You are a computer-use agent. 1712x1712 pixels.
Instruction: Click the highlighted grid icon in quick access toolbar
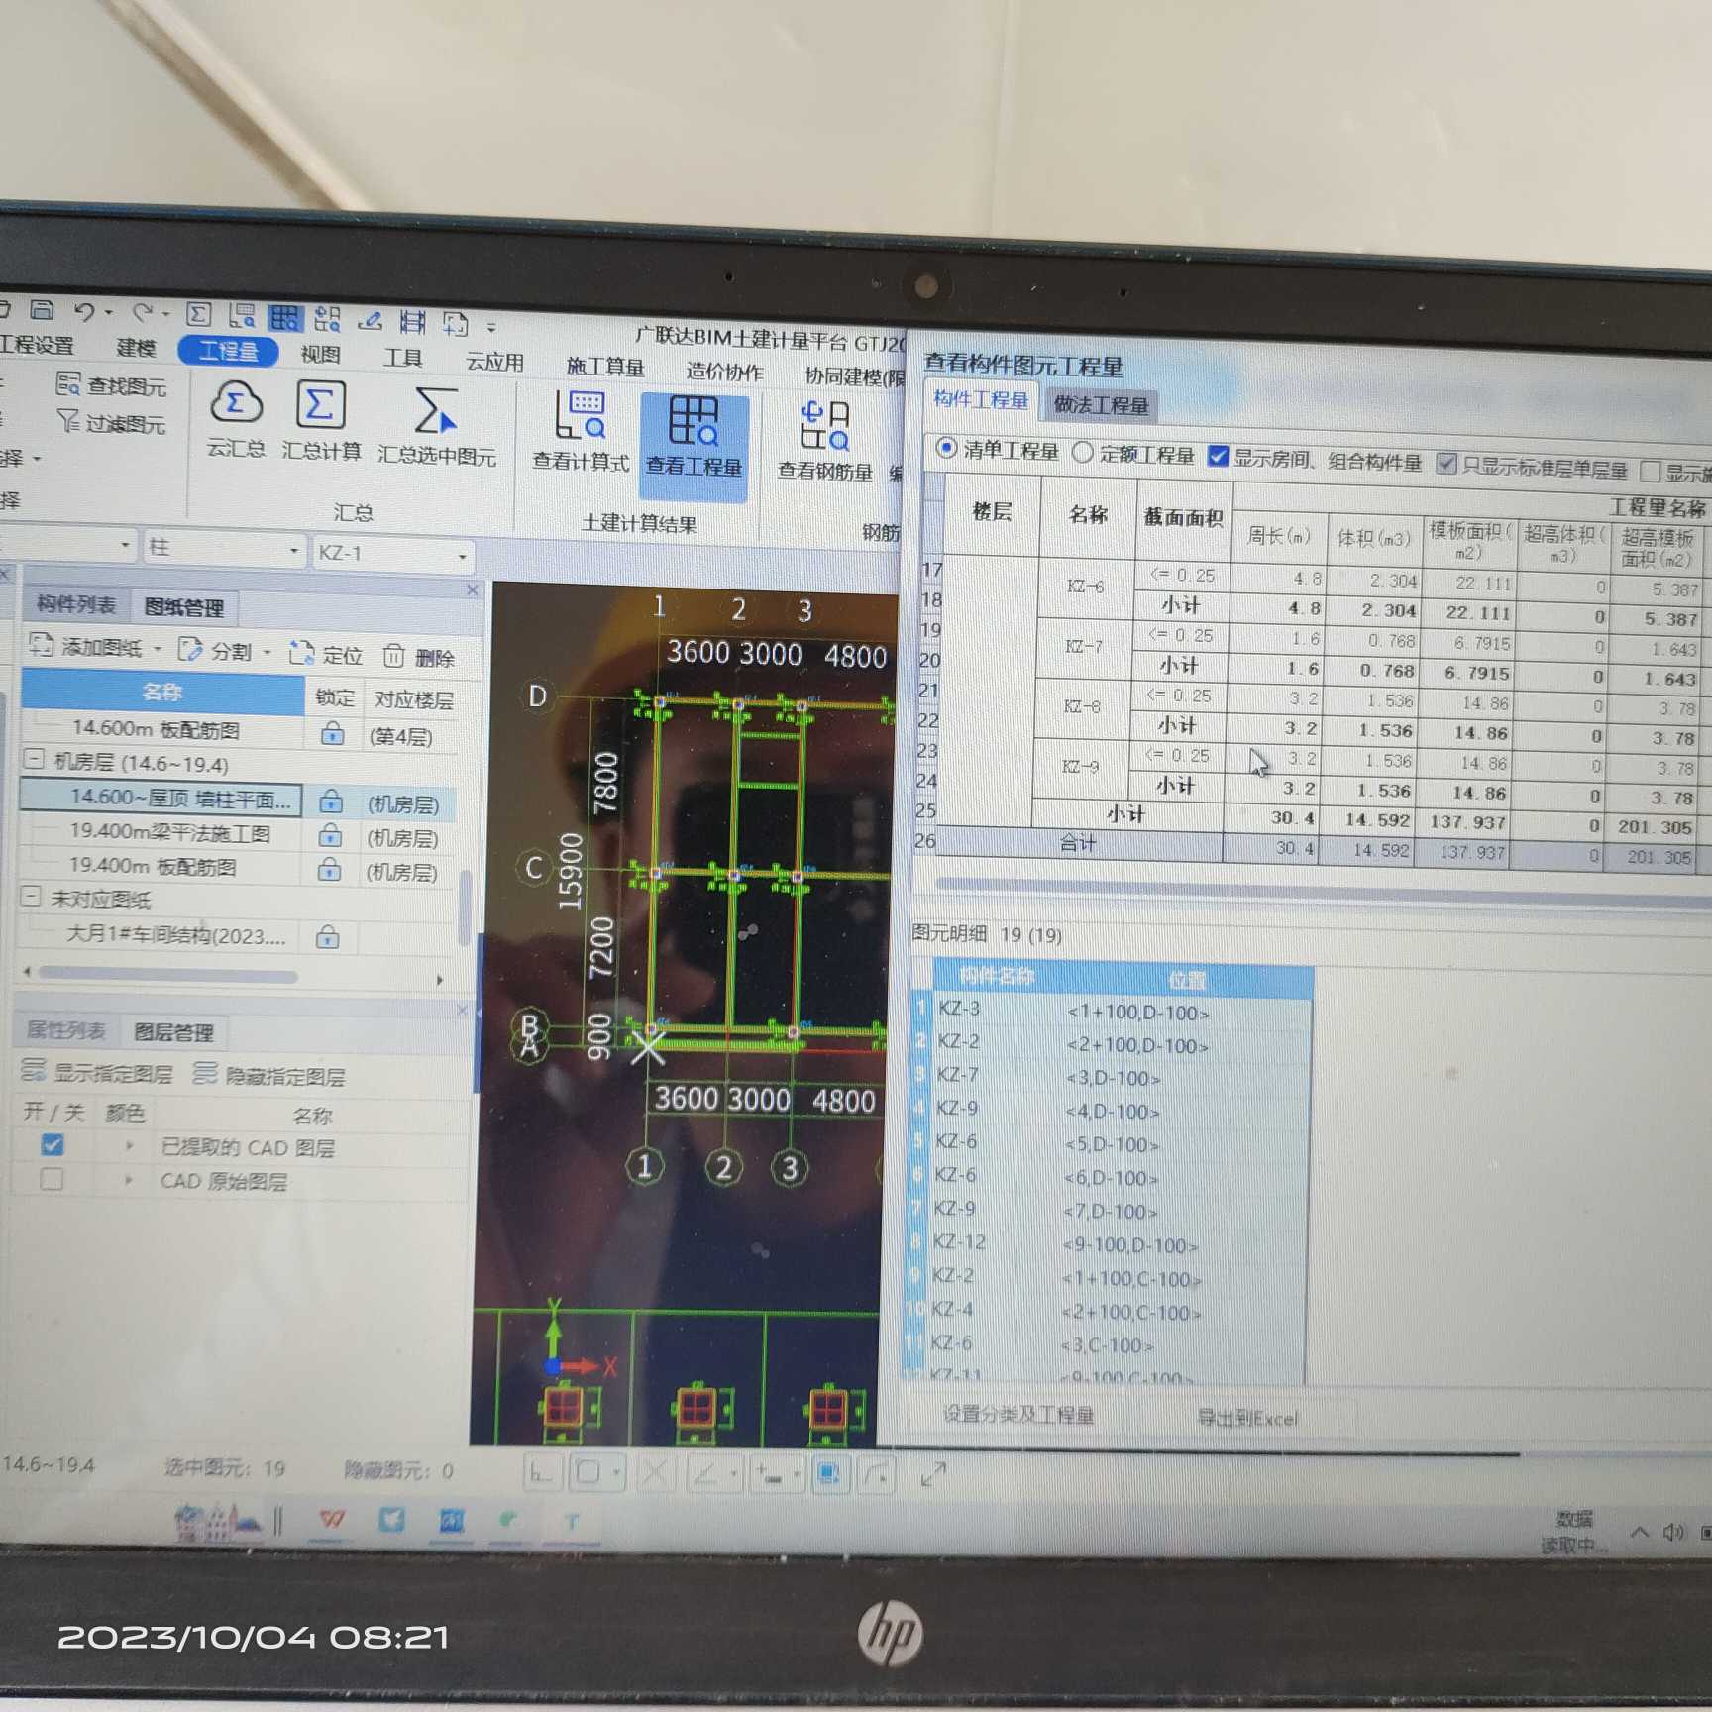tap(284, 317)
